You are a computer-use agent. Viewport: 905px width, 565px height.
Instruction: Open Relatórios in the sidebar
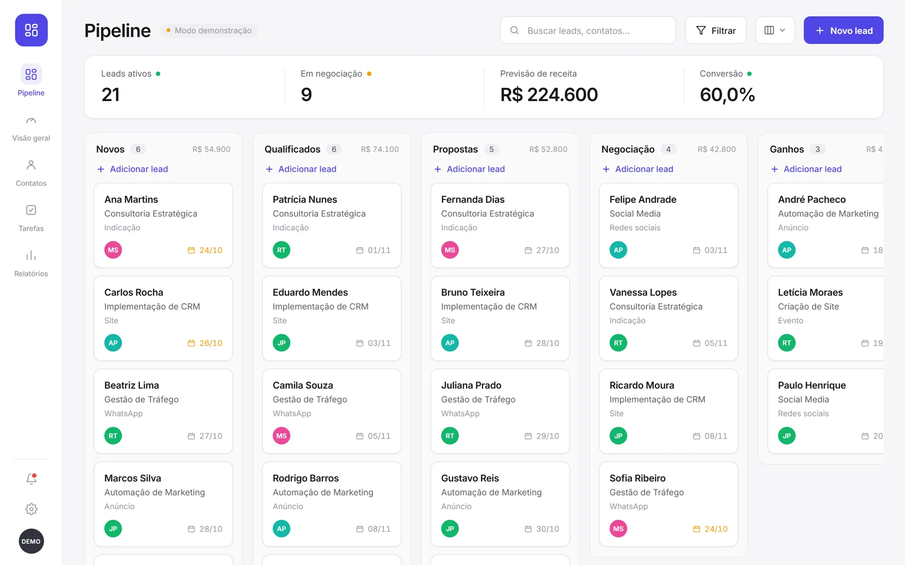click(x=31, y=264)
